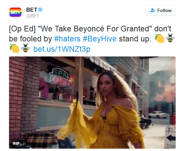Click the bee emoji beside the bet.us link
Screen dimensions: 183x151
[x=25, y=48]
